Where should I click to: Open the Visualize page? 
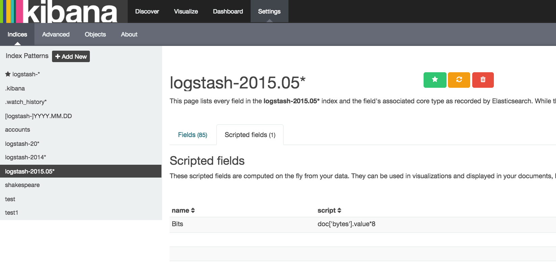(186, 11)
